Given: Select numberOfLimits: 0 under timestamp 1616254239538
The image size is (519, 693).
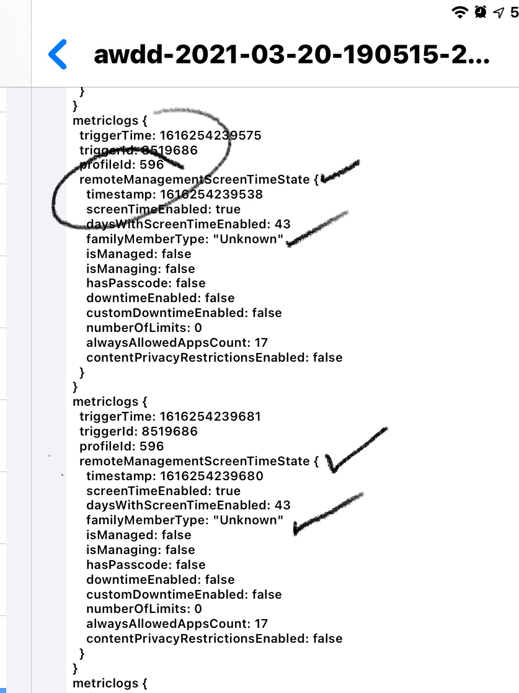Looking at the screenshot, I should click(144, 328).
